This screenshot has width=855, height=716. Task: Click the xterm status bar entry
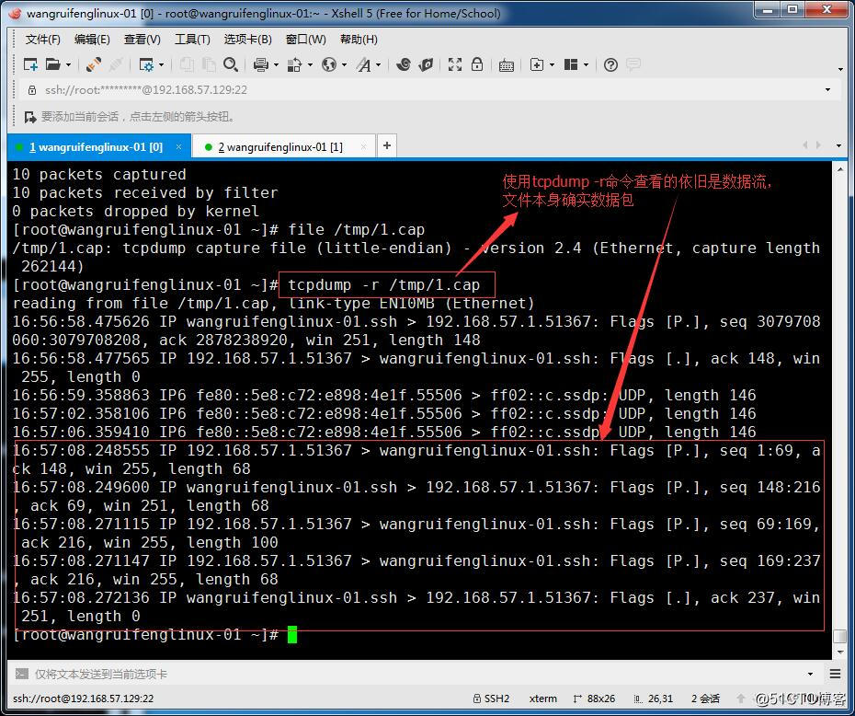[x=543, y=699]
